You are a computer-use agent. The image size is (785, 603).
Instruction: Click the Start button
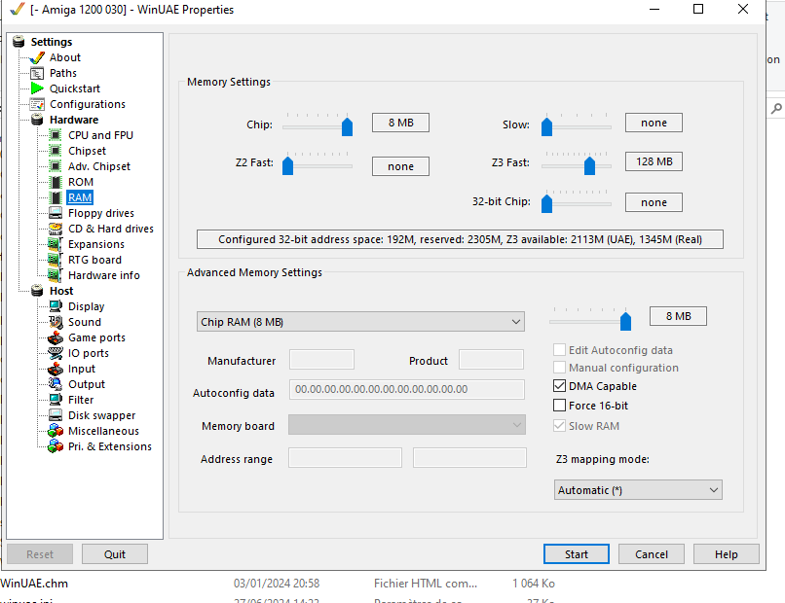pyautogui.click(x=577, y=554)
